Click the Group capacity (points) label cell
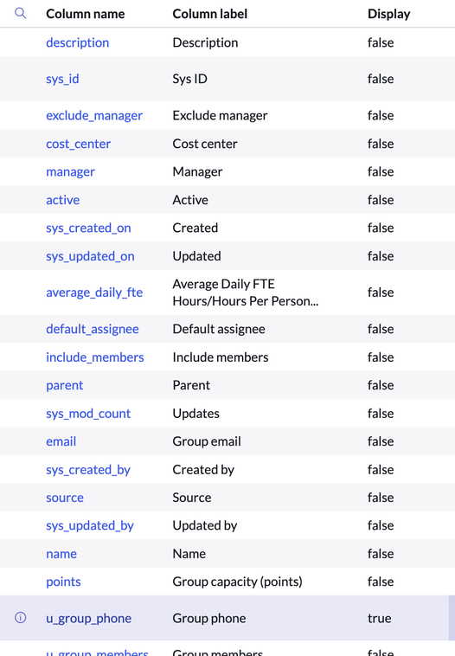Image resolution: width=455 pixels, height=656 pixels. pos(238,582)
